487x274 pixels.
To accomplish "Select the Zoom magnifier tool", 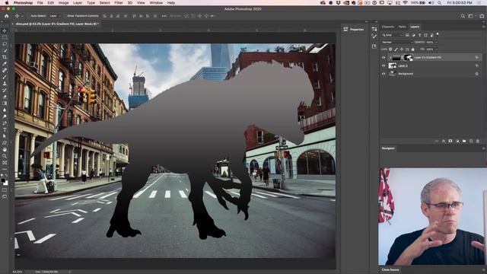I will tap(5, 156).
